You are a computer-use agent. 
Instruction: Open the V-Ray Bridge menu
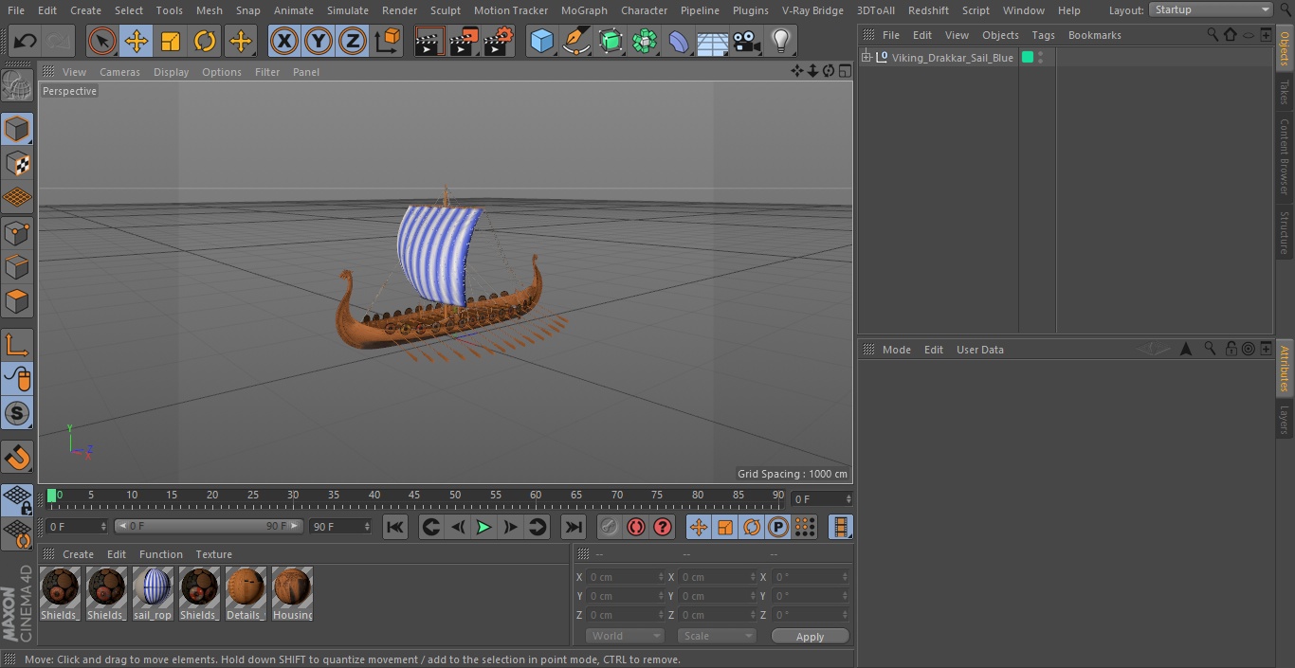(x=812, y=10)
